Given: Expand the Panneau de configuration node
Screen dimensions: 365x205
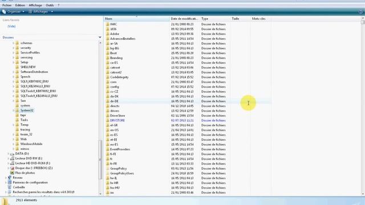Looking at the screenshot, I should (6, 182).
